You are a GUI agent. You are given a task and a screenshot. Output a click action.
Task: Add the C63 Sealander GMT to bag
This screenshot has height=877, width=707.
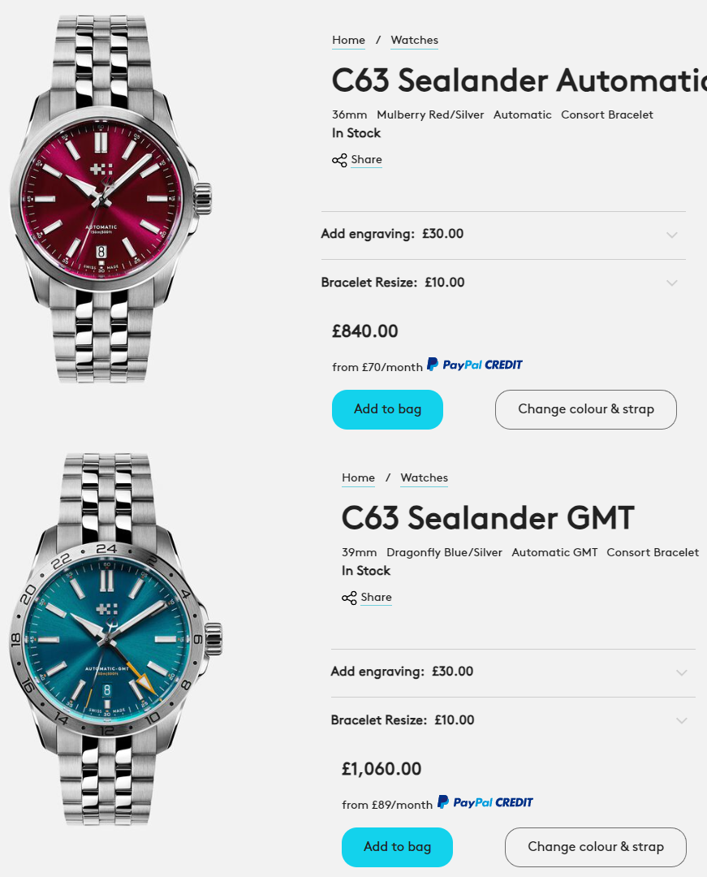(x=397, y=847)
